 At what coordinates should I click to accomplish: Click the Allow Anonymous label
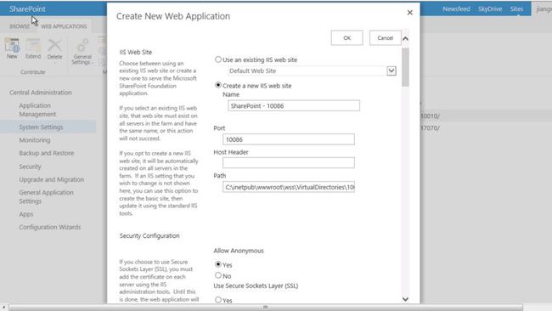(x=239, y=251)
